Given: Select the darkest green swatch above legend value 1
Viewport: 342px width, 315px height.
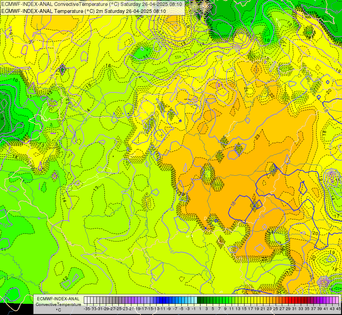Looking at the screenshot, I should tap(199, 300).
